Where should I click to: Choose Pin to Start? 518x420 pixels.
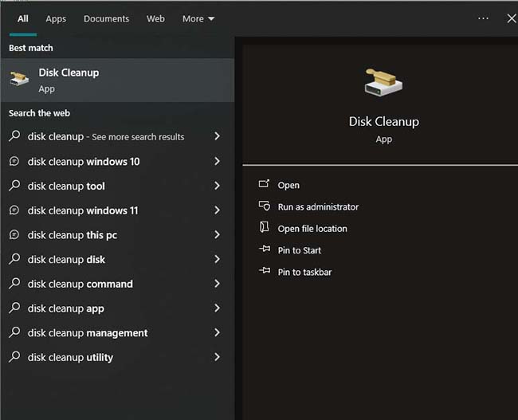pos(300,250)
